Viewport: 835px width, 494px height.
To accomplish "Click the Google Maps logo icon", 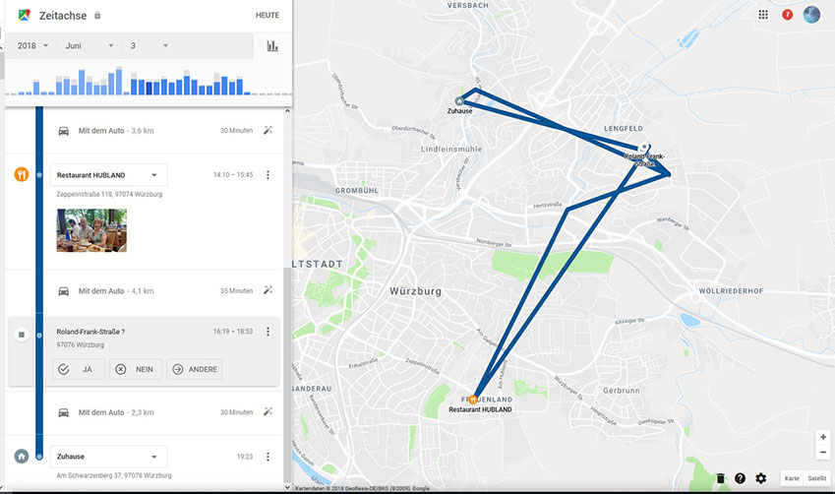I will click(24, 15).
